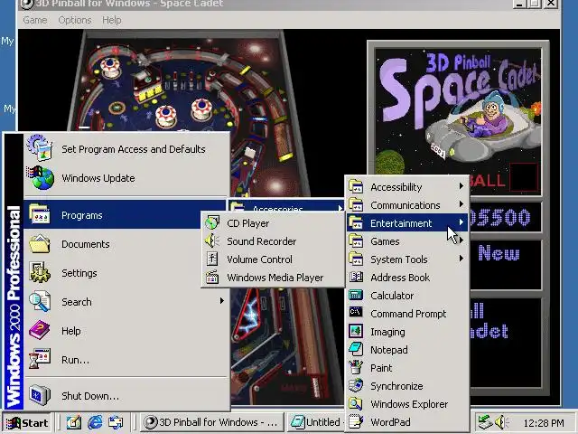Click the Synchronize icon
Image resolution: width=578 pixels, height=434 pixels.
356,385
